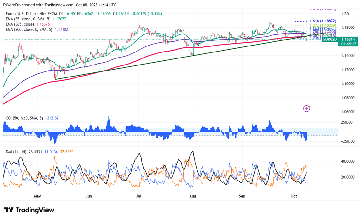Image resolution: width=361 pixels, height=215 pixels.
Task: Click the EMA (55, close, 0, SMA, 5) legend
Action: (x=28, y=19)
